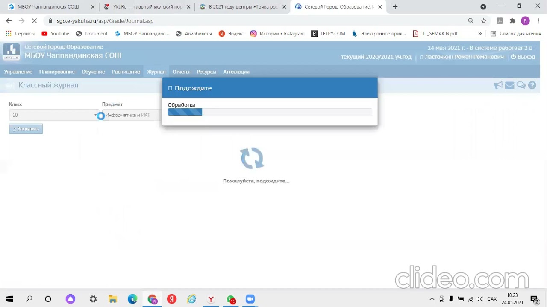Viewport: 547px width, 307px height.
Task: Open the Отчеты menu
Action: [x=181, y=72]
